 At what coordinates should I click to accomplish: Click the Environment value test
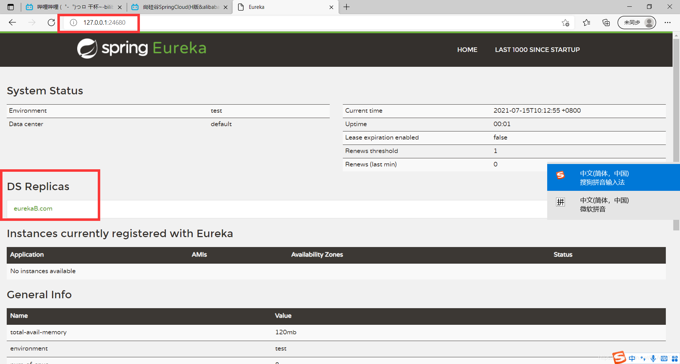click(x=216, y=111)
